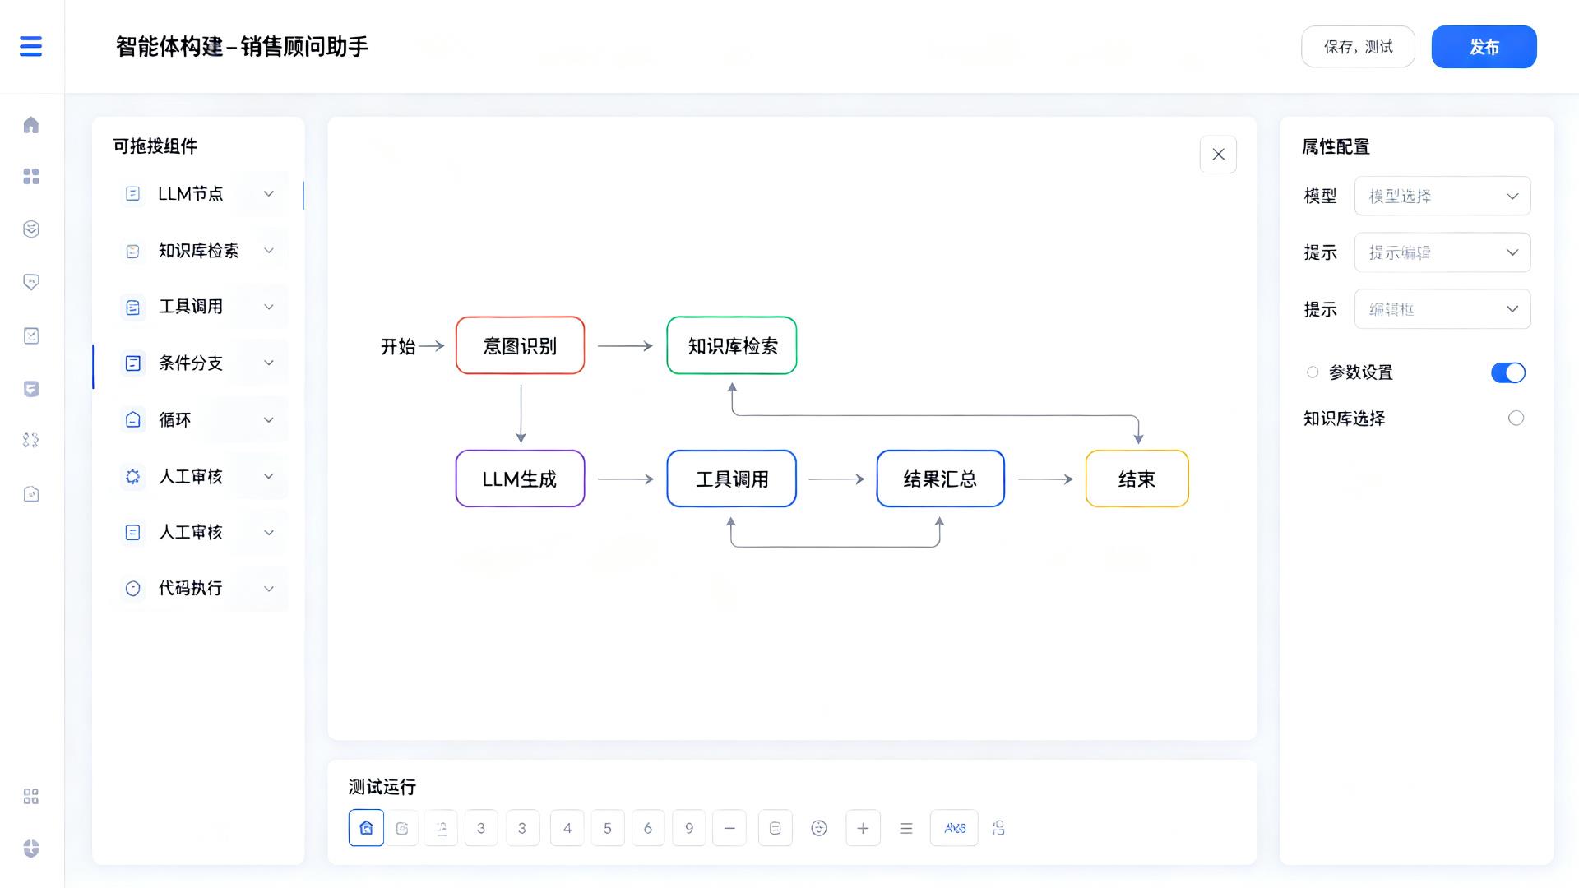Expand the LLM节点 chevron

click(x=268, y=194)
